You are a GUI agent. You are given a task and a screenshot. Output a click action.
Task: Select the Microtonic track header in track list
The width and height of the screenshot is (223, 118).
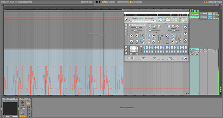tap(194, 13)
